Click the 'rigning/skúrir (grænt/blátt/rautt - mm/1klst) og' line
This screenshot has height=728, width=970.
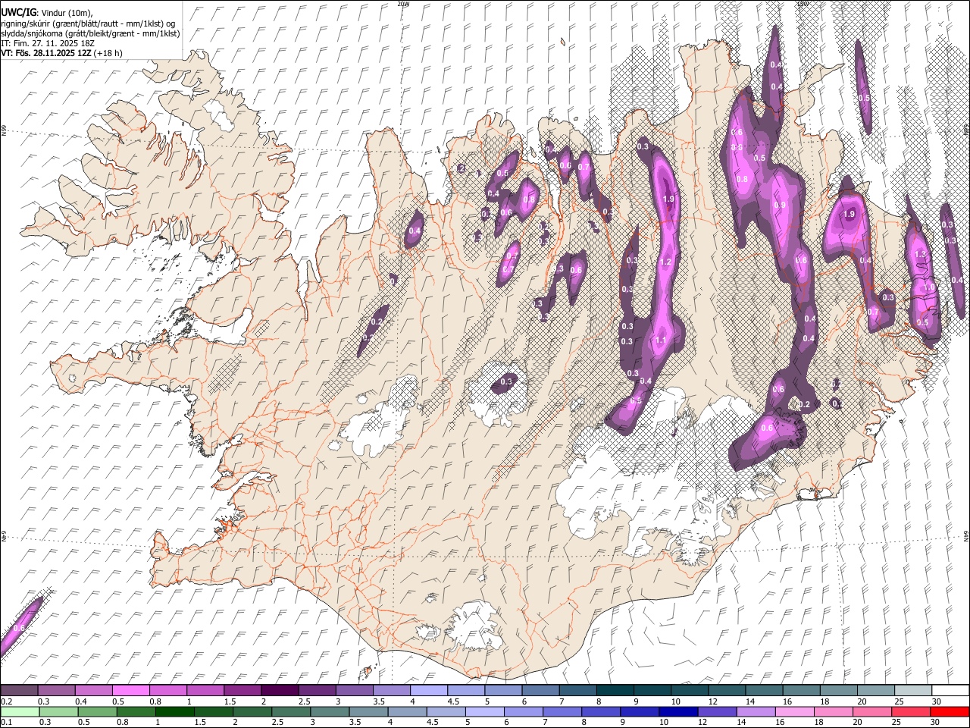[x=88, y=24]
